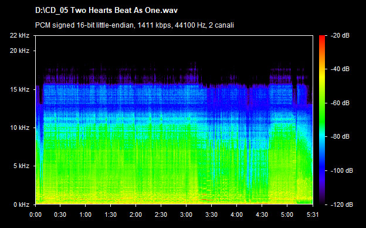
Task: Click the 0 kHz frequency axis label
Action: [x=21, y=204]
